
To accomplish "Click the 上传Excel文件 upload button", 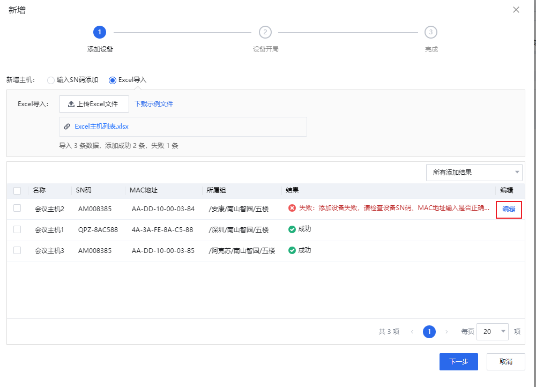I will [x=94, y=104].
